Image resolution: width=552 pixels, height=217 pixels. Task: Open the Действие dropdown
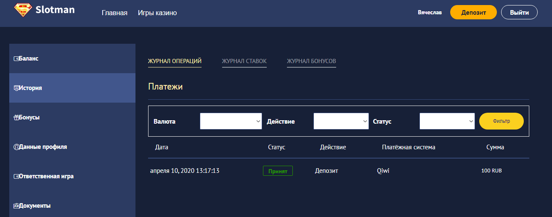[x=341, y=121]
